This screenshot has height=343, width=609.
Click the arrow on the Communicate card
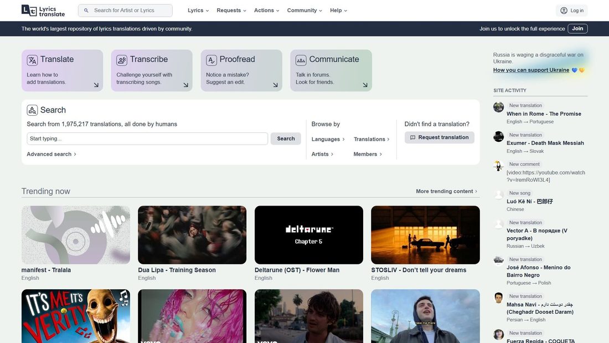pyautogui.click(x=365, y=85)
